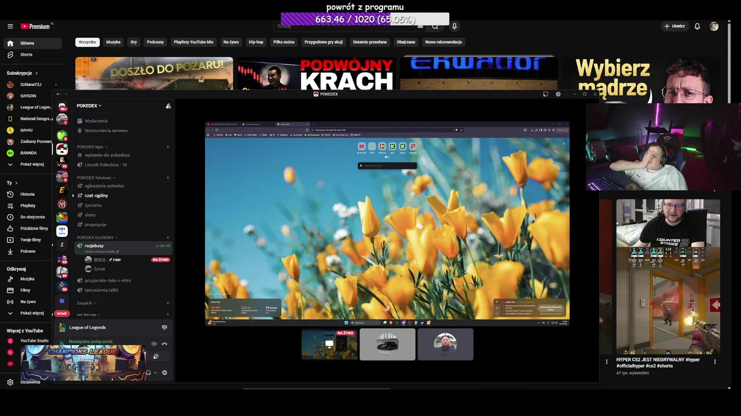Image resolution: width=741 pixels, height=416 pixels.
Task: Select the Wszystko filter chip
Action: (x=87, y=42)
